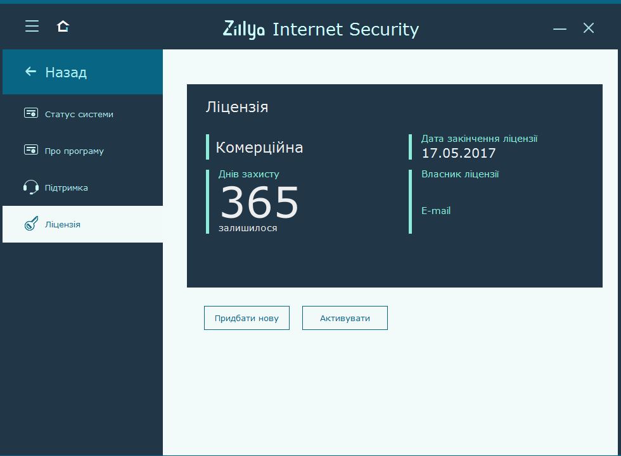Click the Придбати нову button
Viewport: 621px width, 456px height.
246,318
